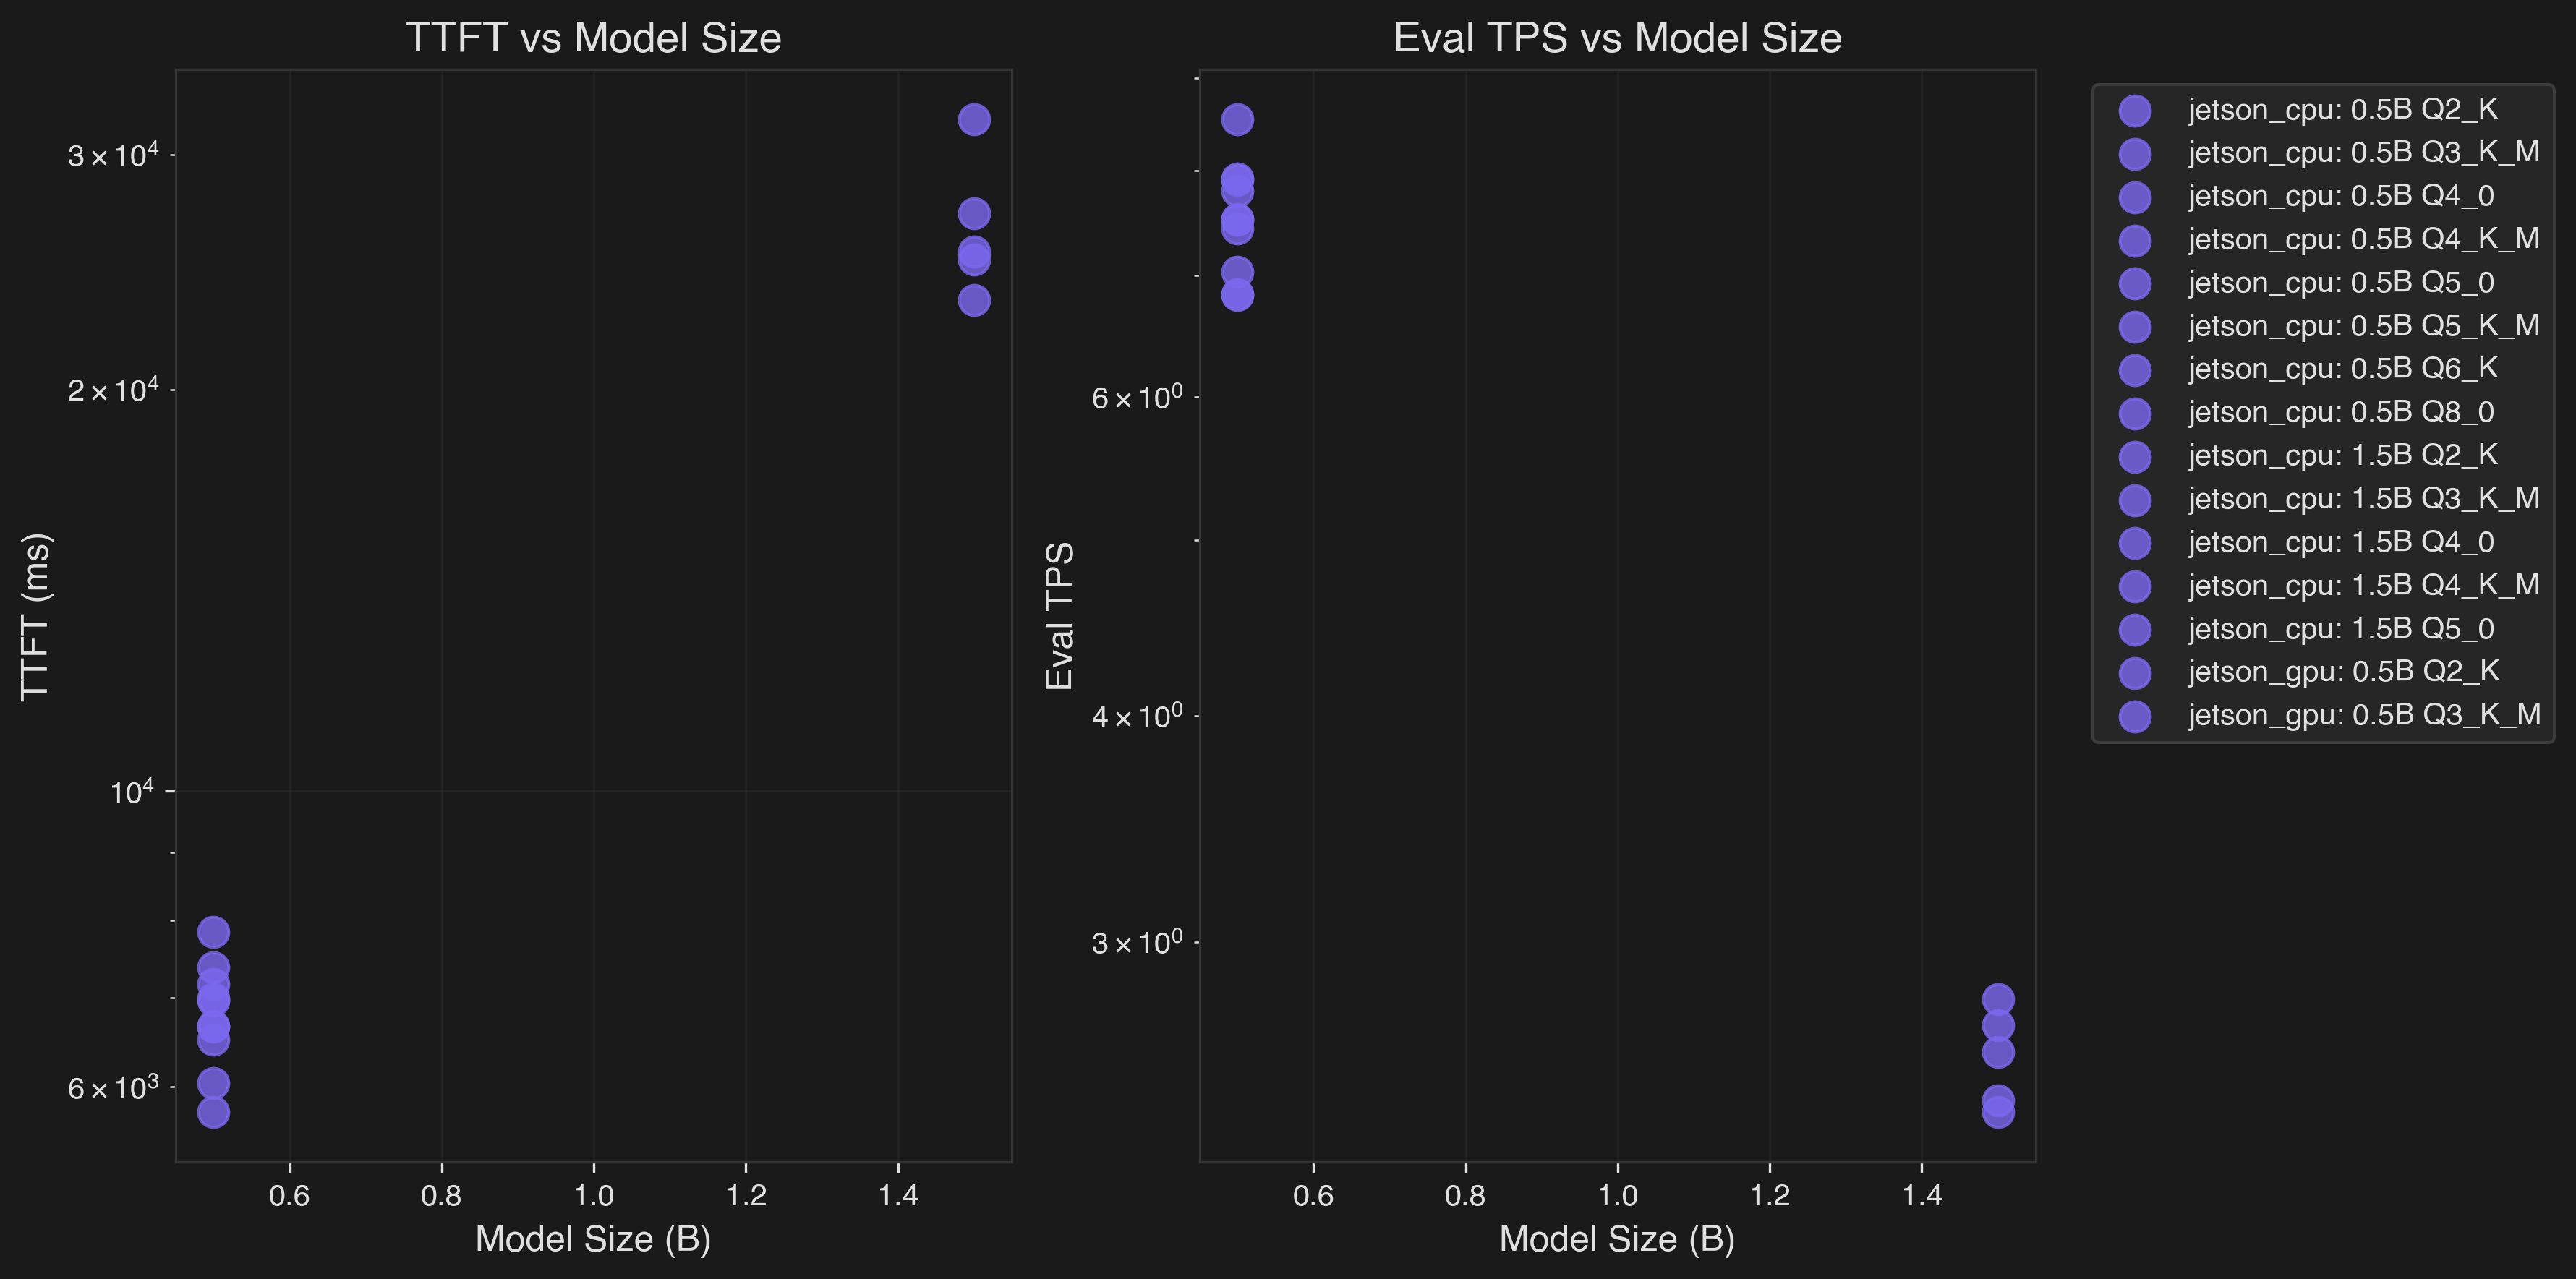The height and width of the screenshot is (1279, 2576).
Task: Click the TTFT (ms) axis label
Action: [36, 615]
